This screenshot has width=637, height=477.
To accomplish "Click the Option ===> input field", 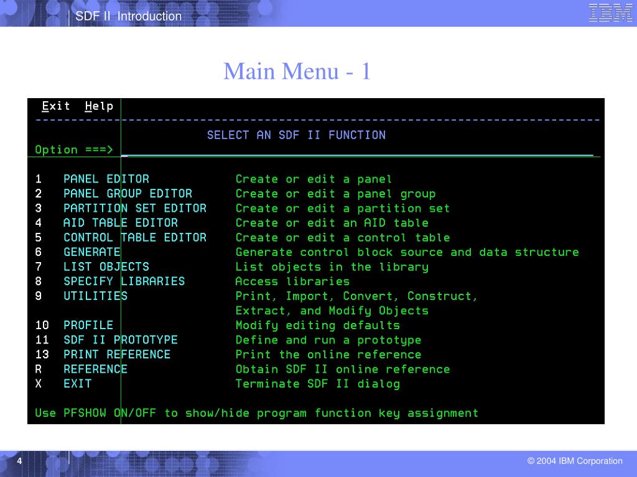I will [x=357, y=150].
